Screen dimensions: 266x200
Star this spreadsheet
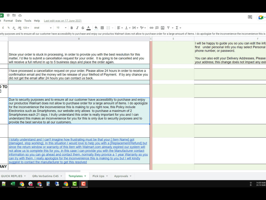(8, 15)
